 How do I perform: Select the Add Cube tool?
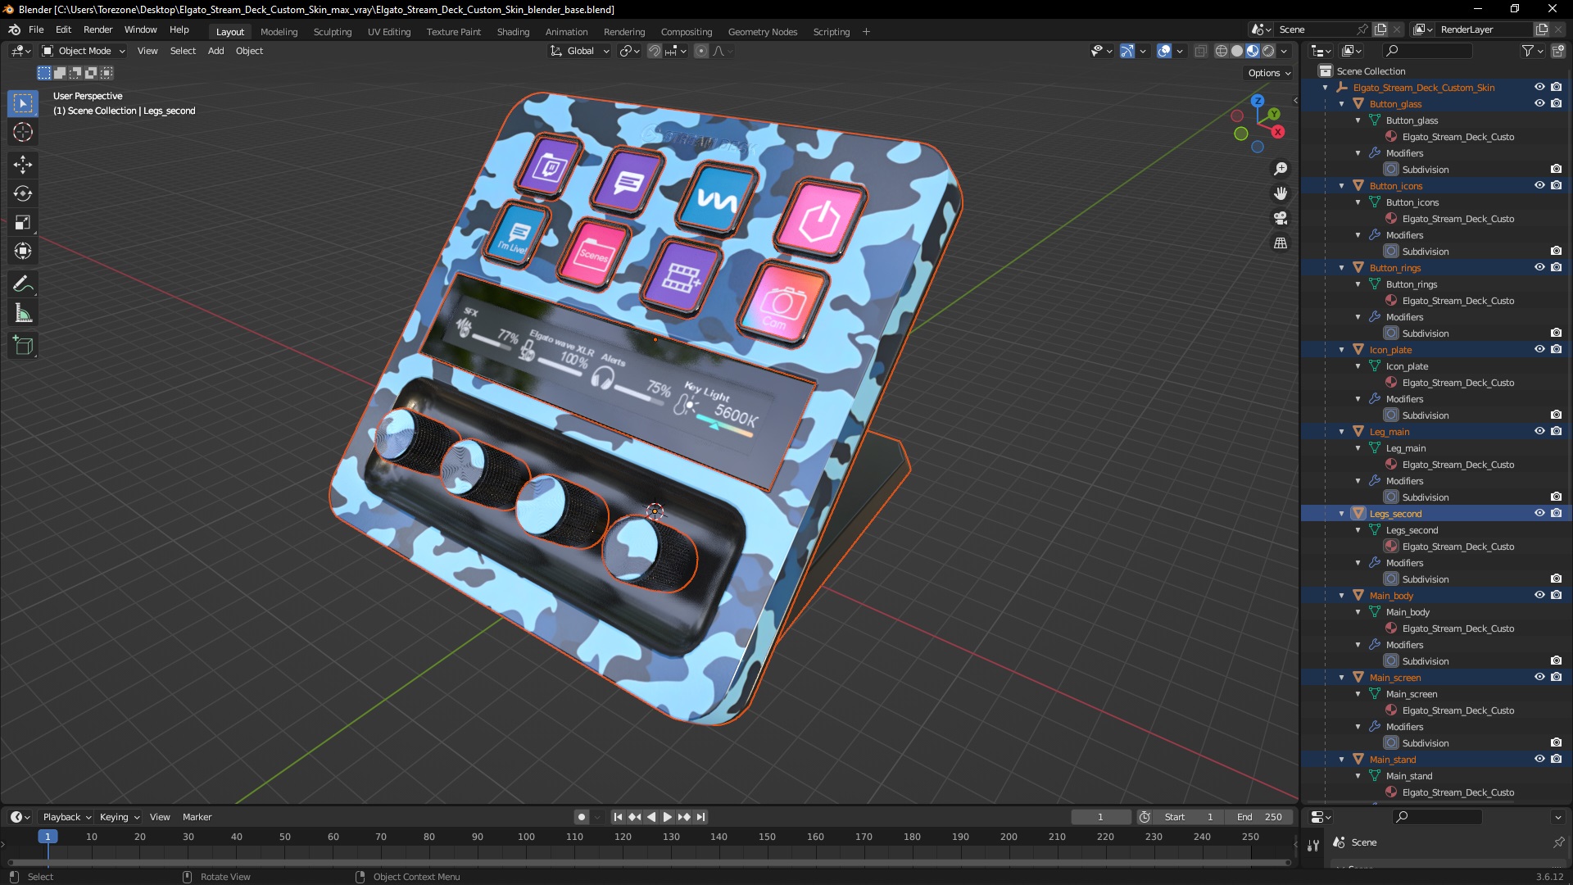tap(23, 346)
